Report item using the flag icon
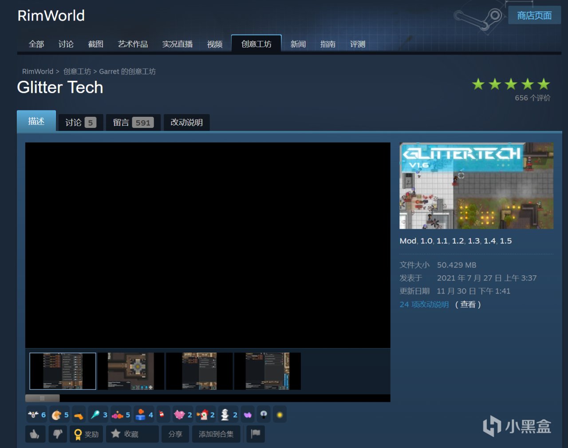 (x=256, y=434)
